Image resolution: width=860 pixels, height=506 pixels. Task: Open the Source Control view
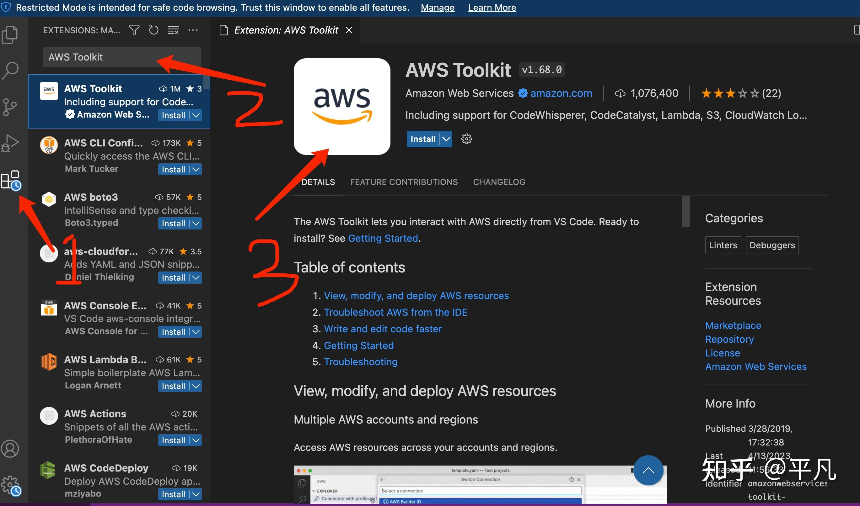pyautogui.click(x=10, y=107)
